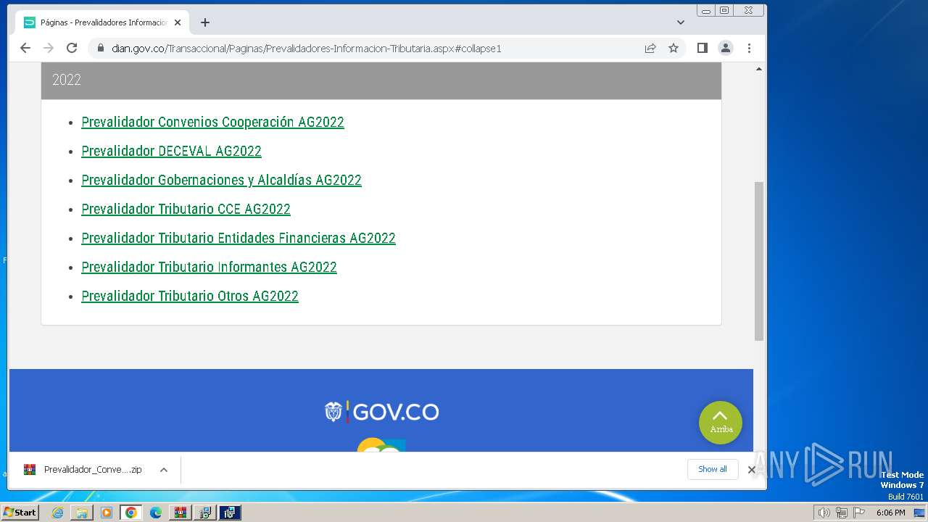Open Prevalidador Tributario Otros AG2022
The image size is (928, 522).
(x=190, y=296)
